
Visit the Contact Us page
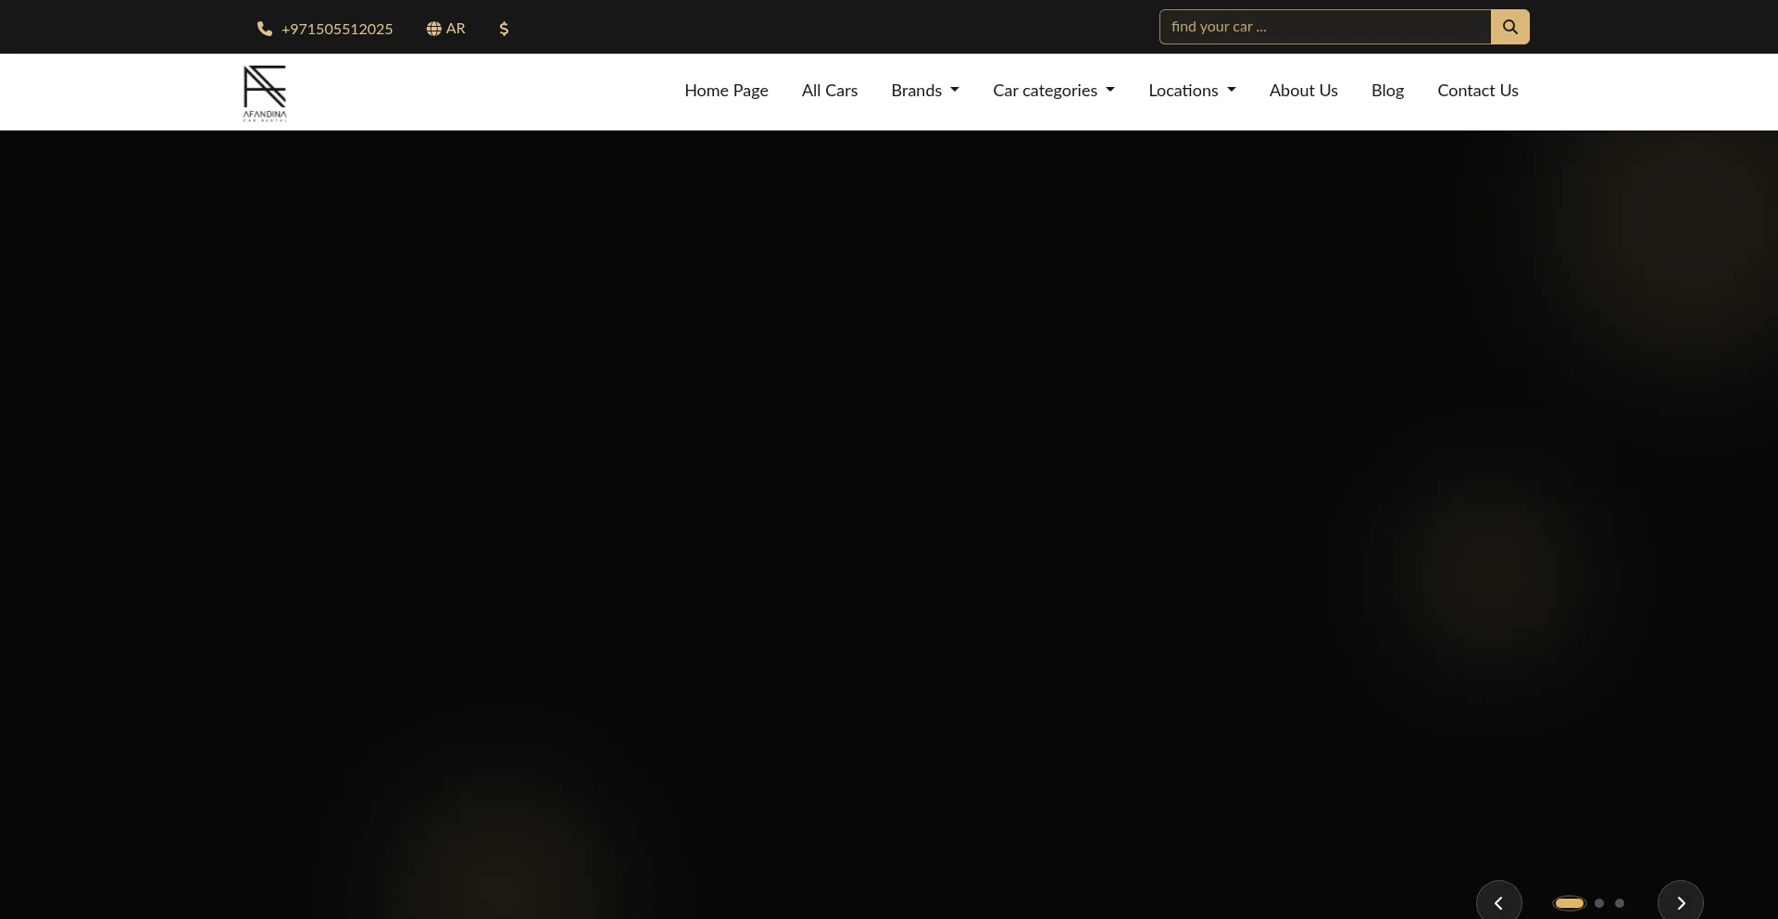tap(1477, 91)
